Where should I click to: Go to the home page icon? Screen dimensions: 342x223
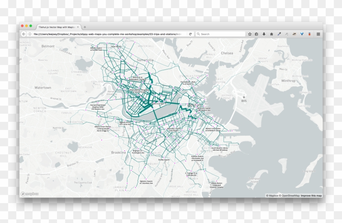point(272,34)
